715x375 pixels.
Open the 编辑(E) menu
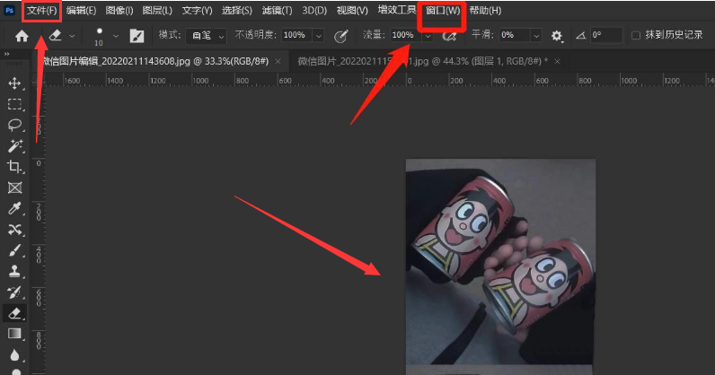coord(81,11)
